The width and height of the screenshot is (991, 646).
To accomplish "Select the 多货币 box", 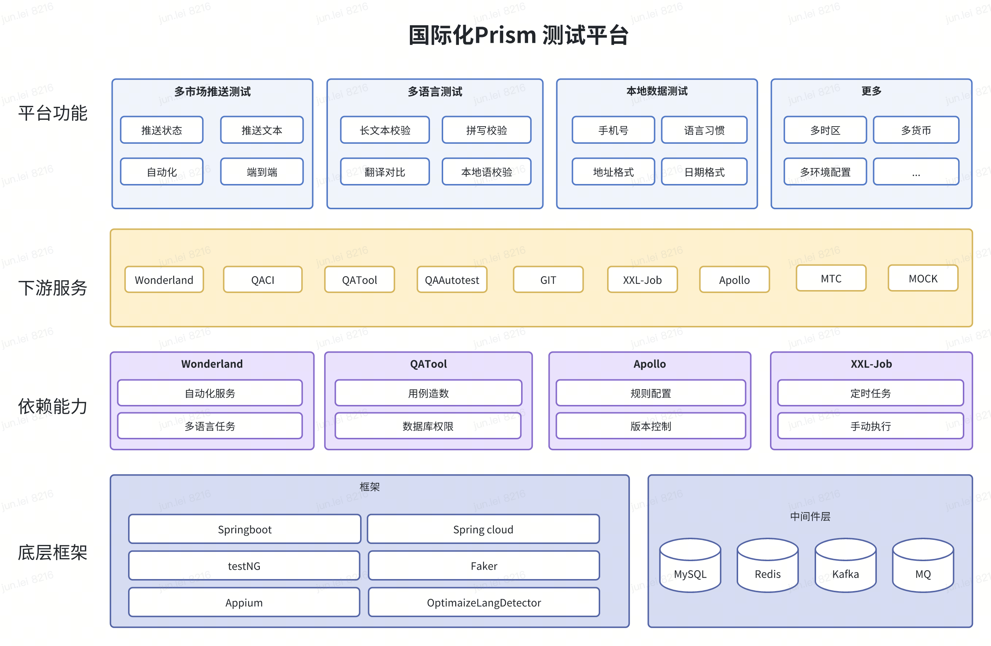I will tap(916, 130).
